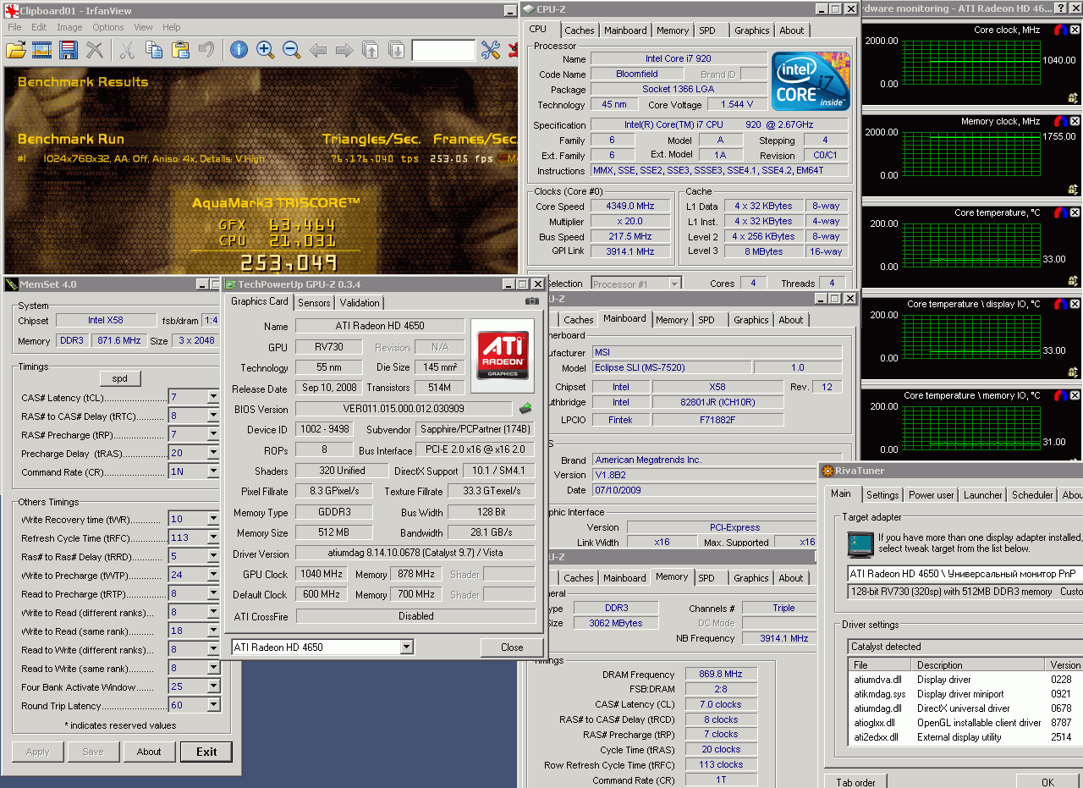Image resolution: width=1083 pixels, height=788 pixels.
Task: Open the Write to Precharge (tWTP) dropdown
Action: [x=212, y=575]
